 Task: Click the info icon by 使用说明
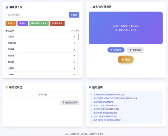click(90, 87)
